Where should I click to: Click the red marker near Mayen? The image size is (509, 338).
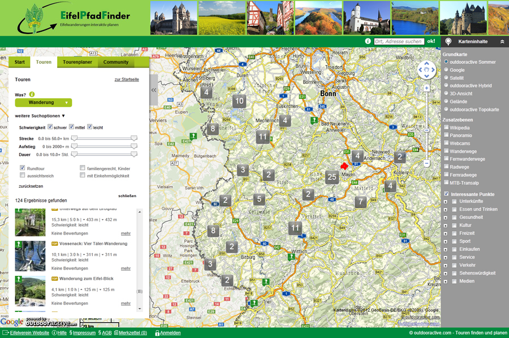(344, 166)
